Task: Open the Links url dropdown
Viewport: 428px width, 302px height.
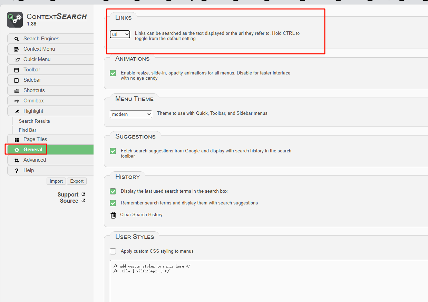Action: (120, 34)
